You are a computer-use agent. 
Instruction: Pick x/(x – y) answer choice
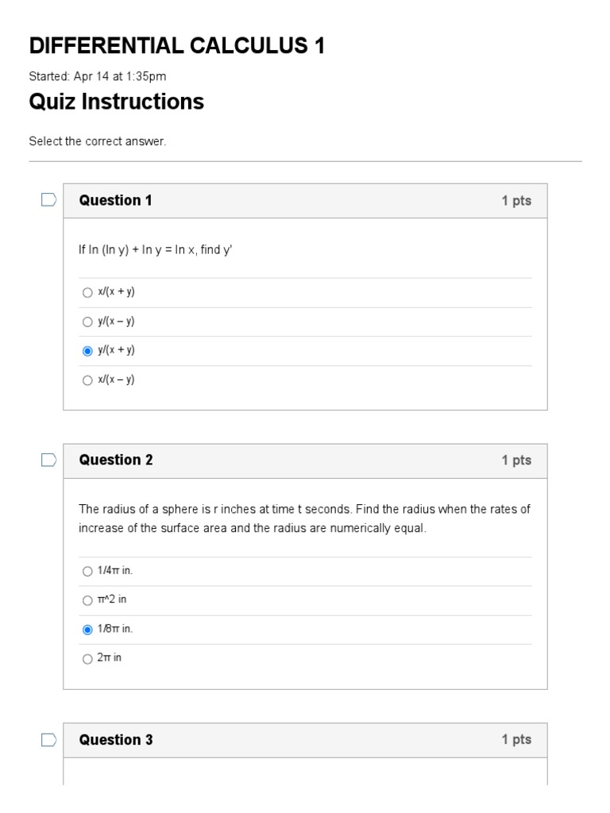coord(87,380)
